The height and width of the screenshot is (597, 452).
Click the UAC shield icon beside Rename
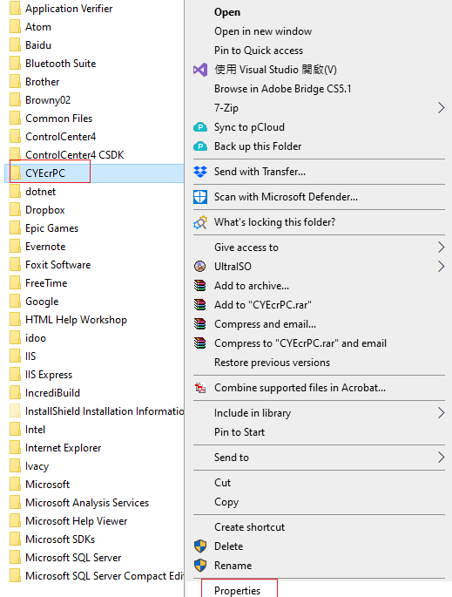[200, 566]
